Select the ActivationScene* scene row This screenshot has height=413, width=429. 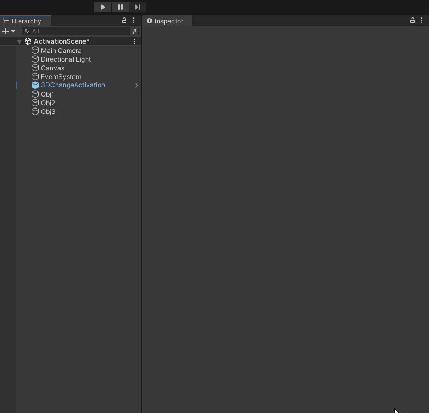pyautogui.click(x=70, y=41)
